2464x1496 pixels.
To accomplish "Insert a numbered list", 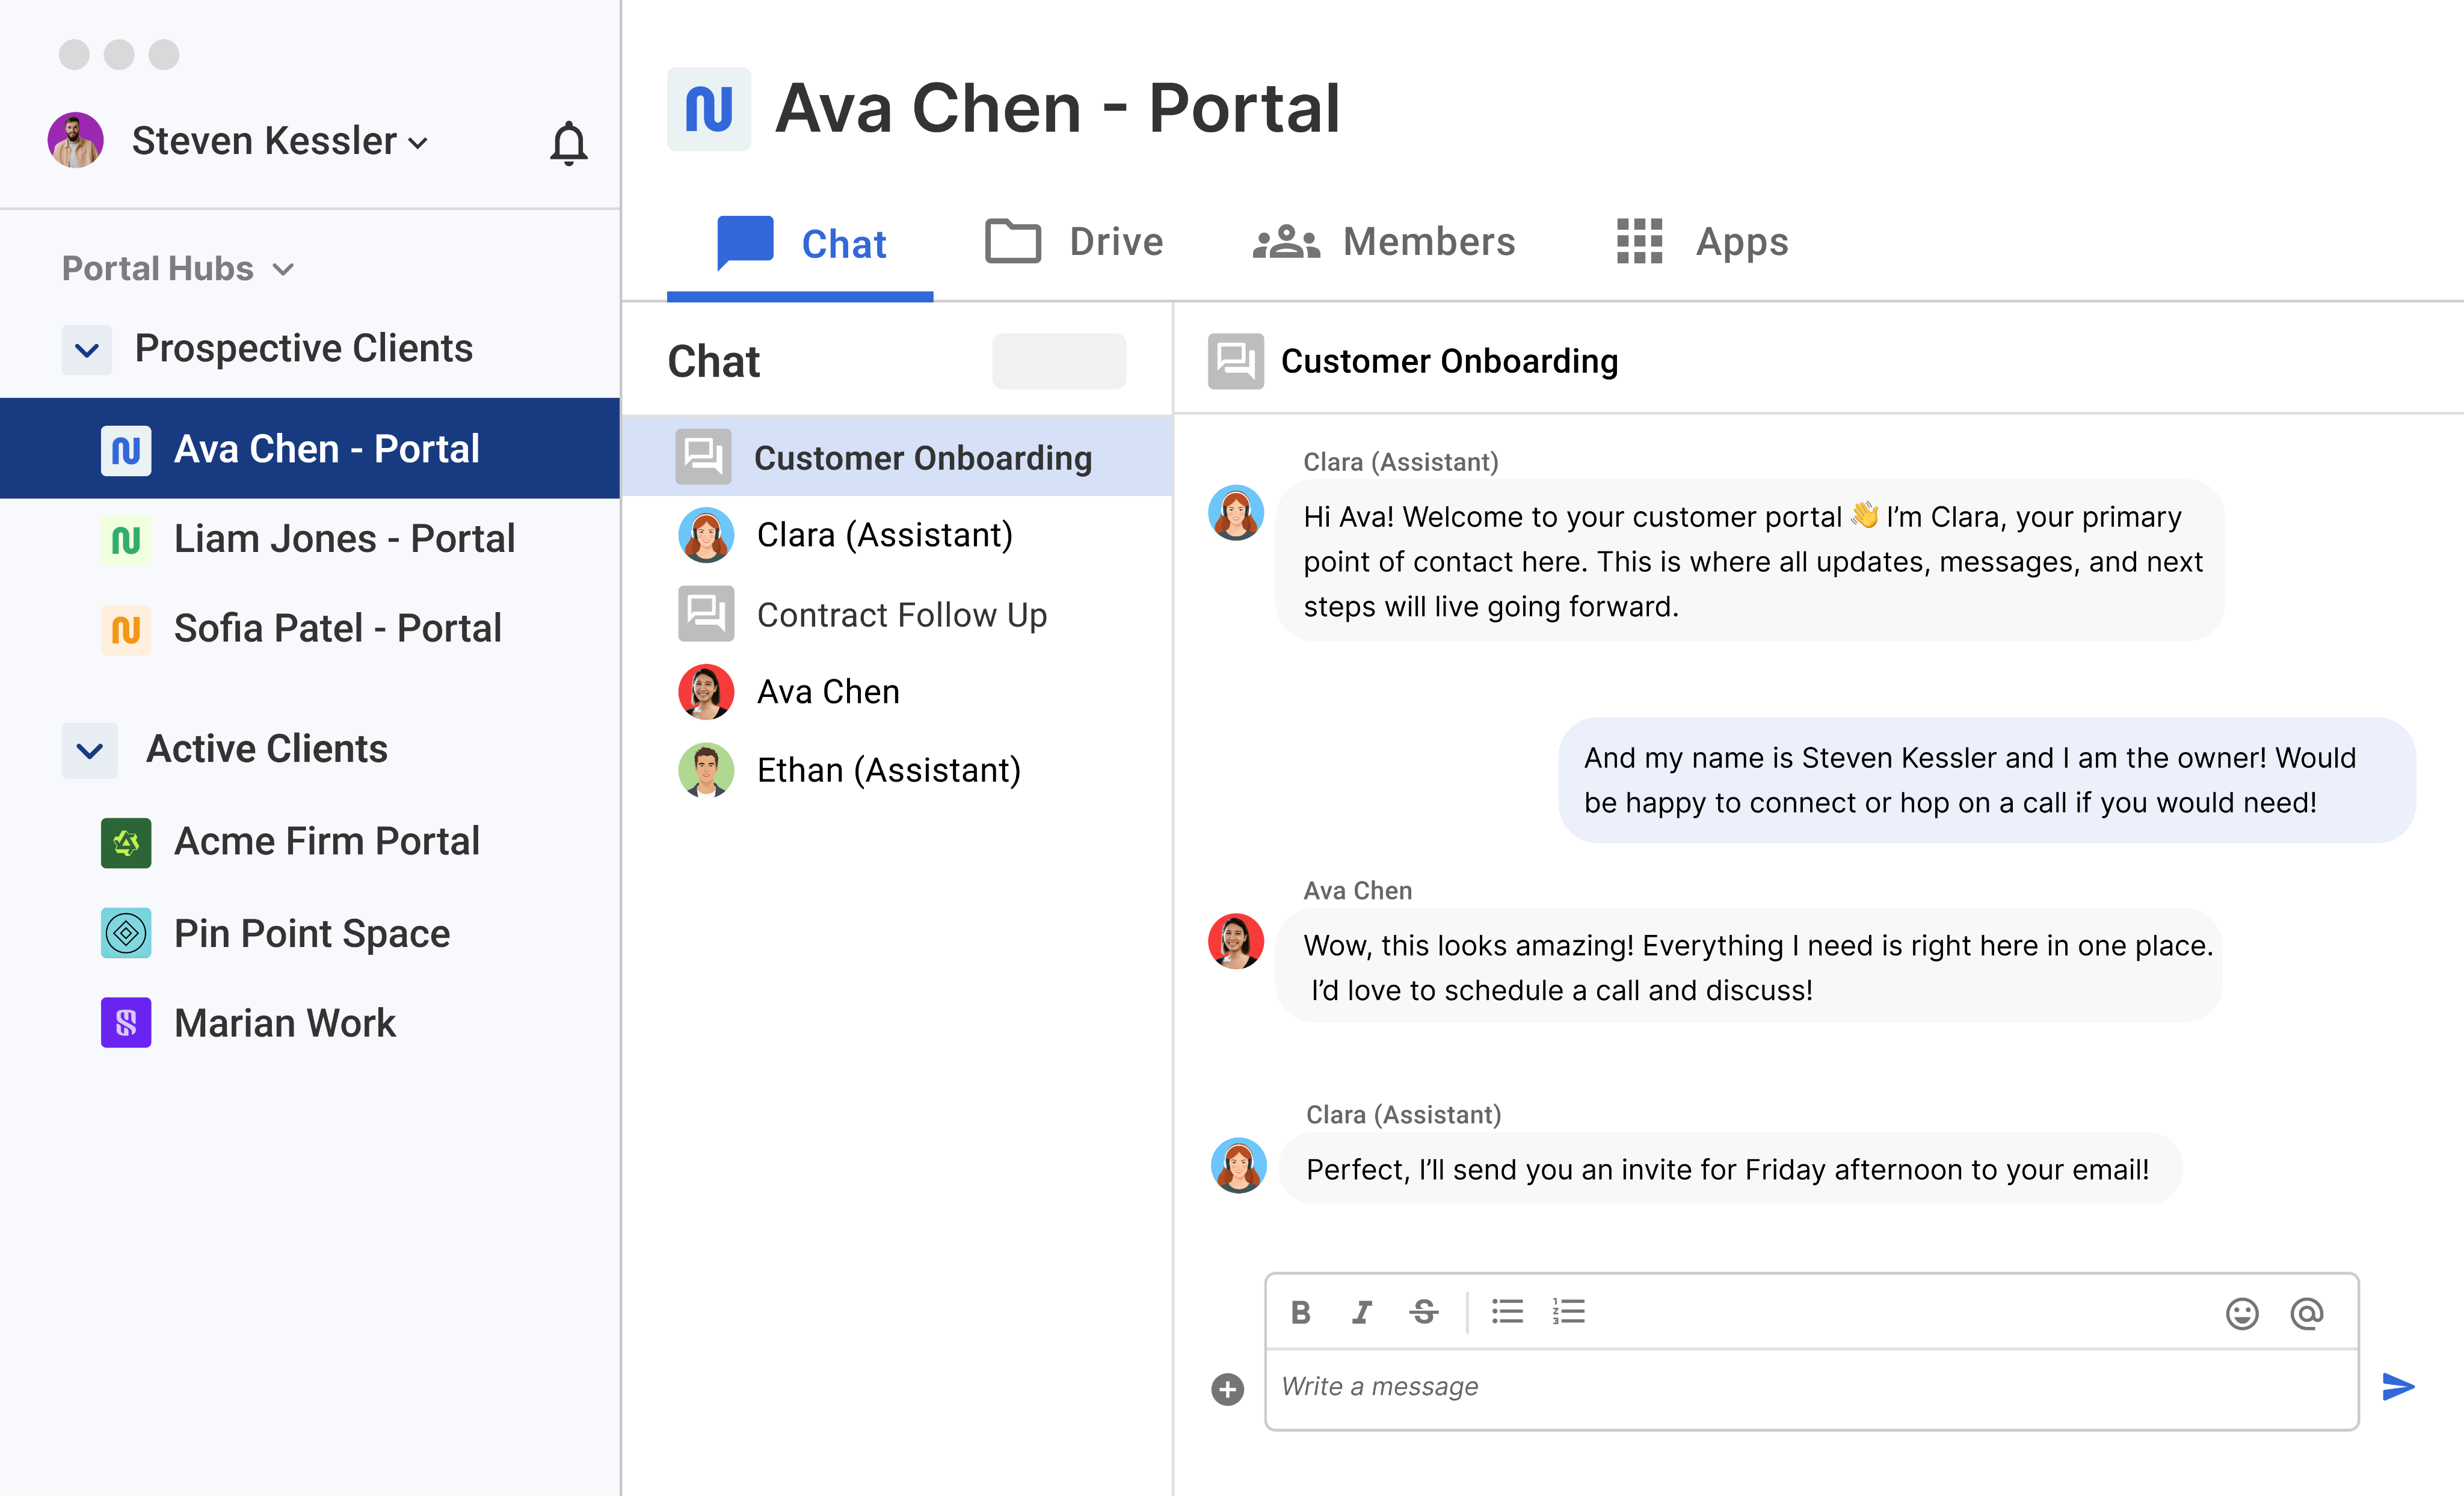I will pyautogui.click(x=1569, y=1312).
